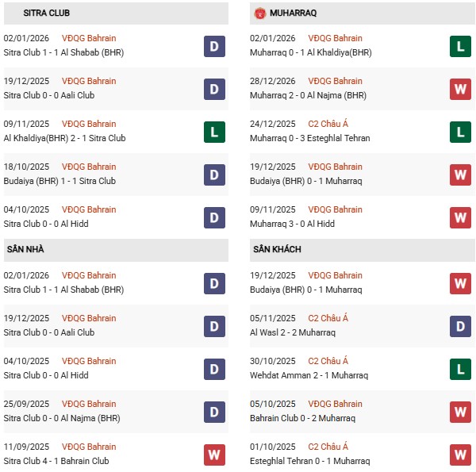
Task: Click the L badge for Muharraq vs Esteghlal Tehran
Action: [x=460, y=132]
